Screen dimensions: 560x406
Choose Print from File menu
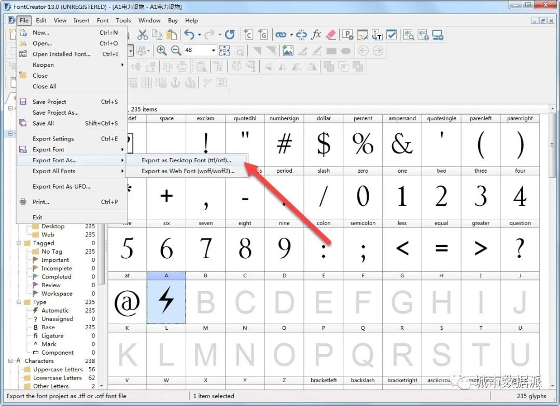(72, 202)
